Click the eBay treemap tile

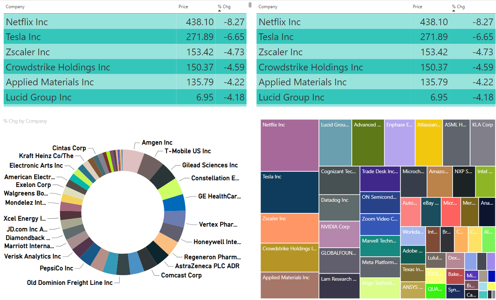tap(431, 212)
